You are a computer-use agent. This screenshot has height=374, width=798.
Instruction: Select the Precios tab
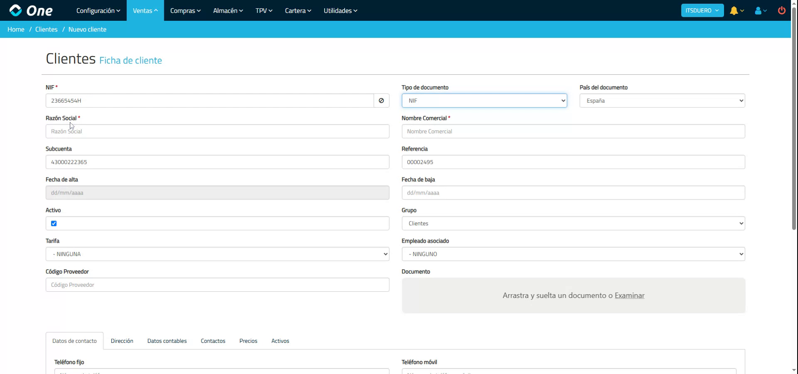point(248,341)
